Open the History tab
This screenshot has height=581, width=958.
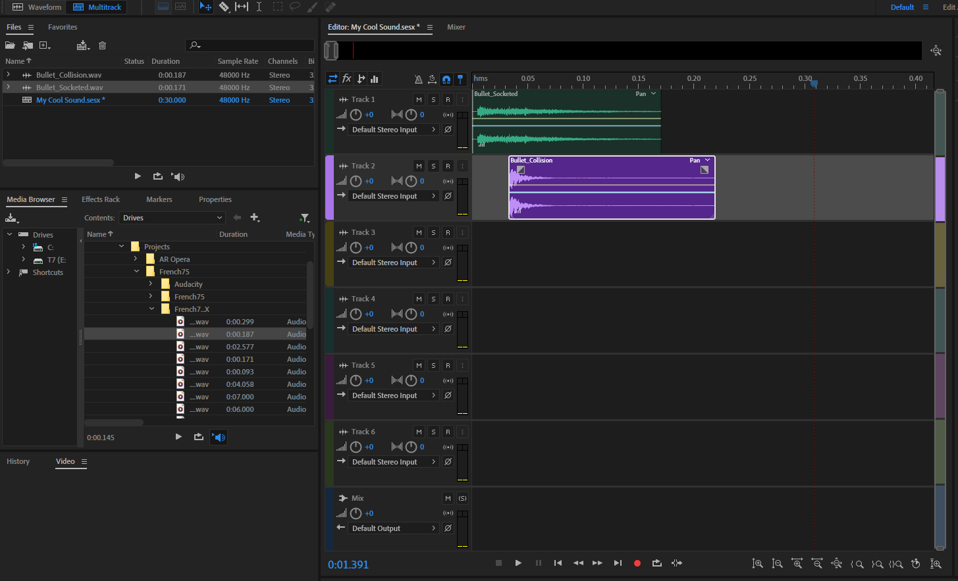pyautogui.click(x=18, y=461)
